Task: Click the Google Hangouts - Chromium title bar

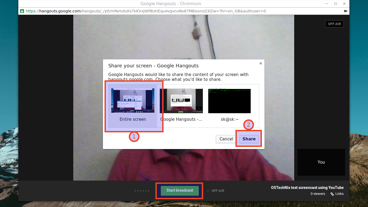Action: [x=171, y=4]
